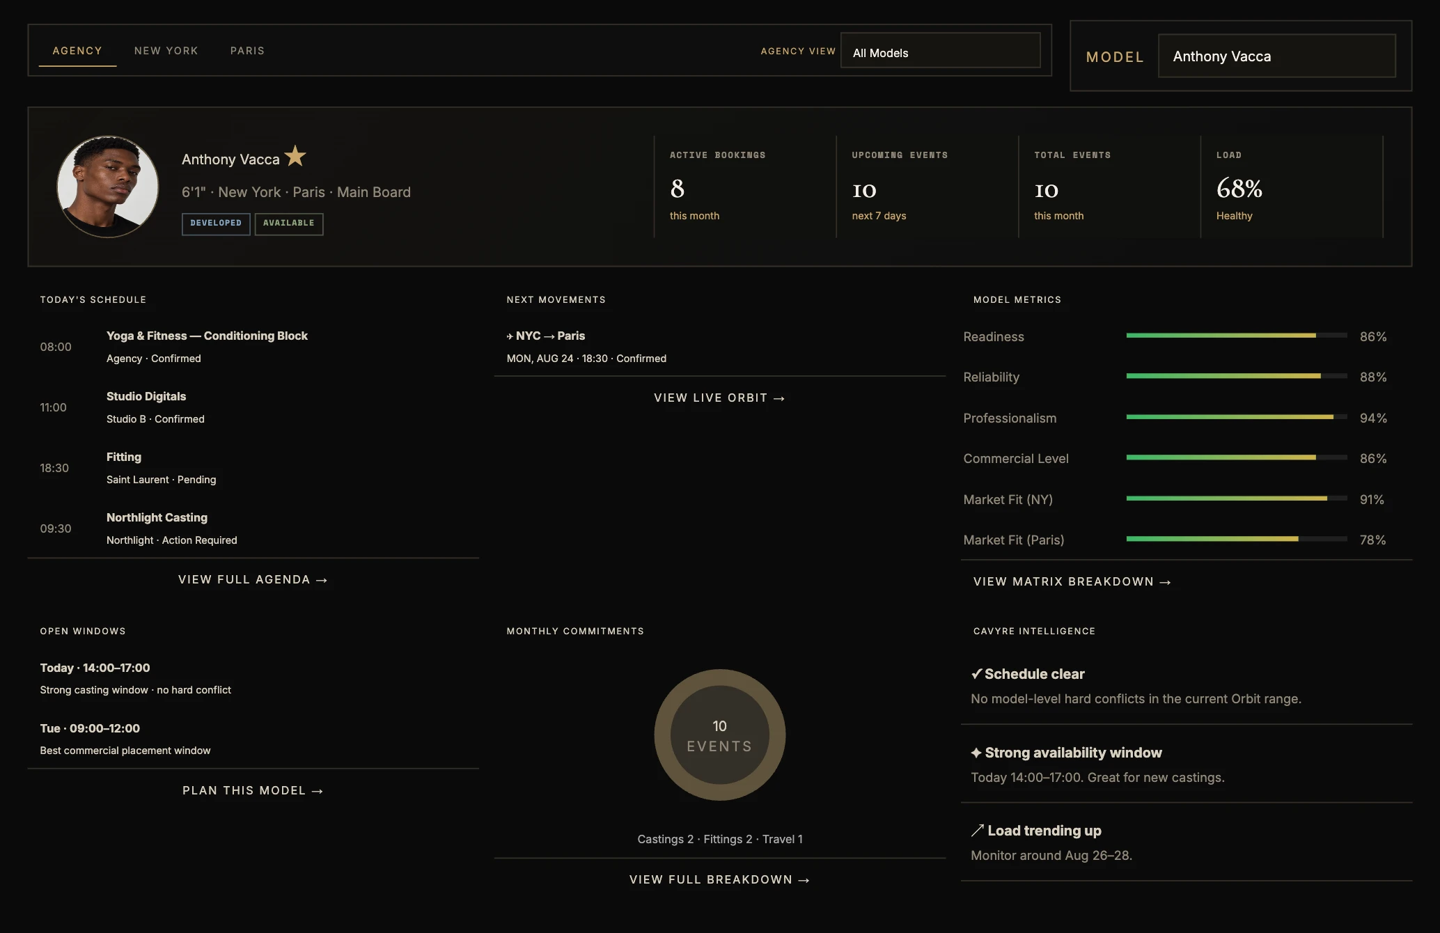Click the NYC → Paris movement row

pos(719,347)
